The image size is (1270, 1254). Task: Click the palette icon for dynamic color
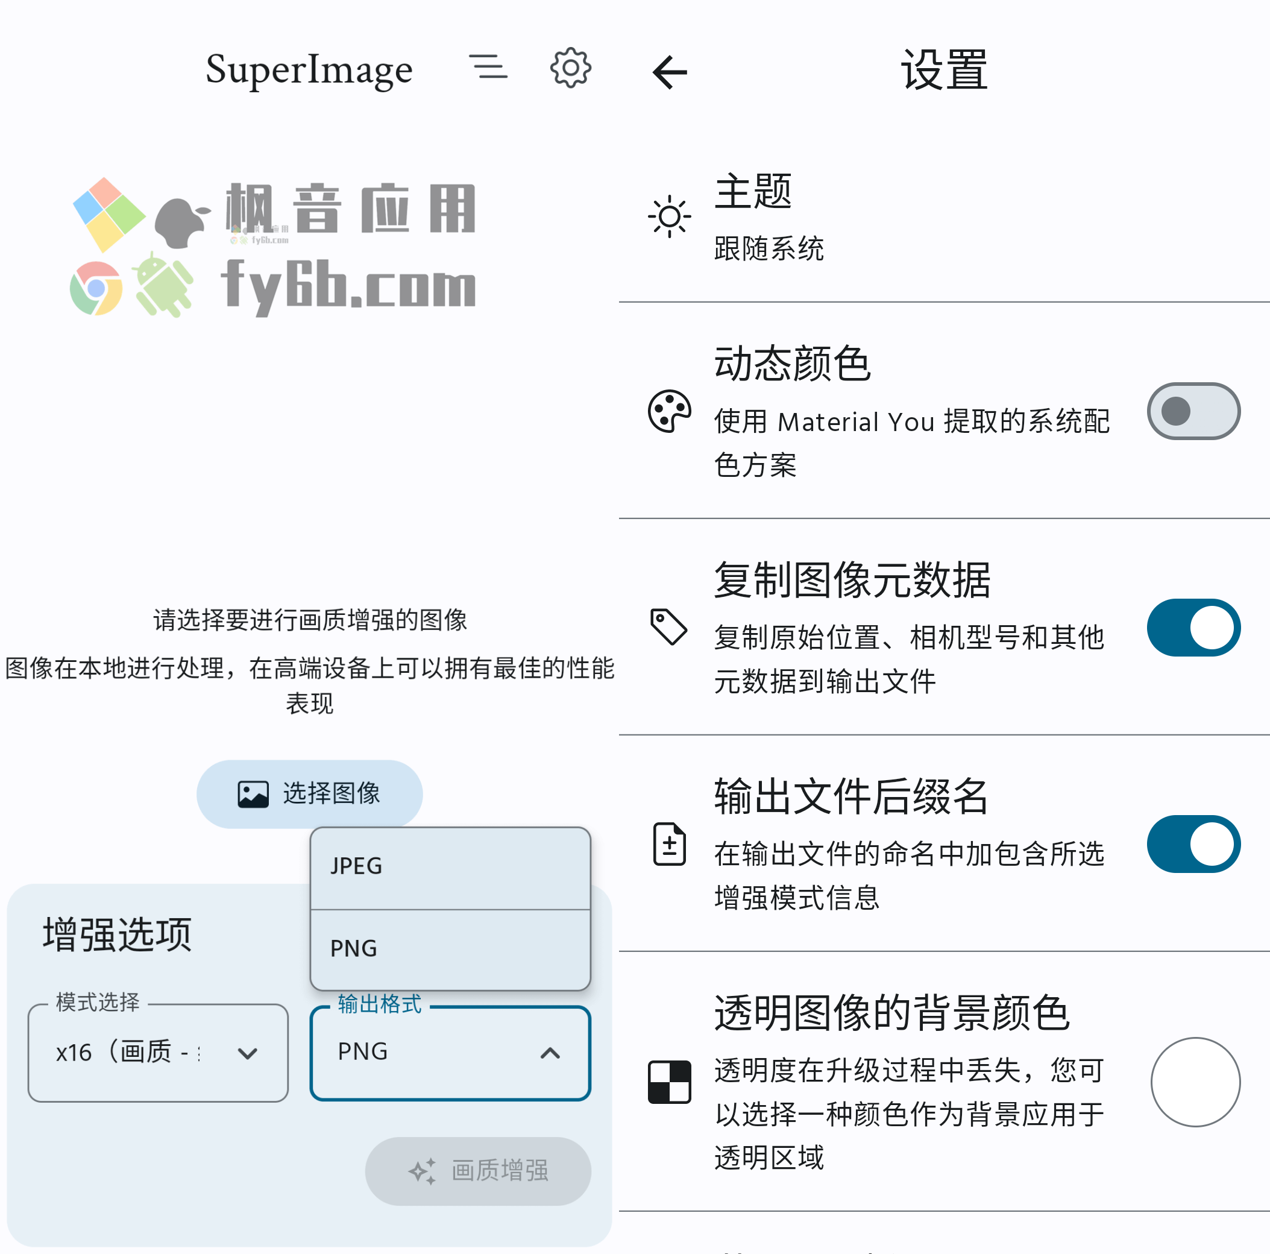pyautogui.click(x=669, y=412)
